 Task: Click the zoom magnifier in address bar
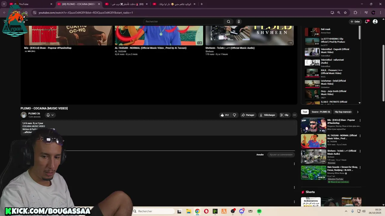pos(339,13)
